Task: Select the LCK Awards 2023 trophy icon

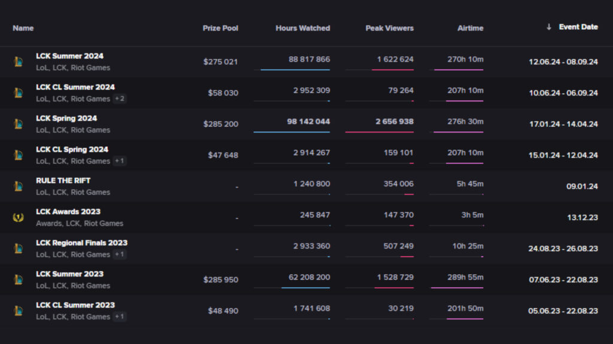Action: coord(18,217)
